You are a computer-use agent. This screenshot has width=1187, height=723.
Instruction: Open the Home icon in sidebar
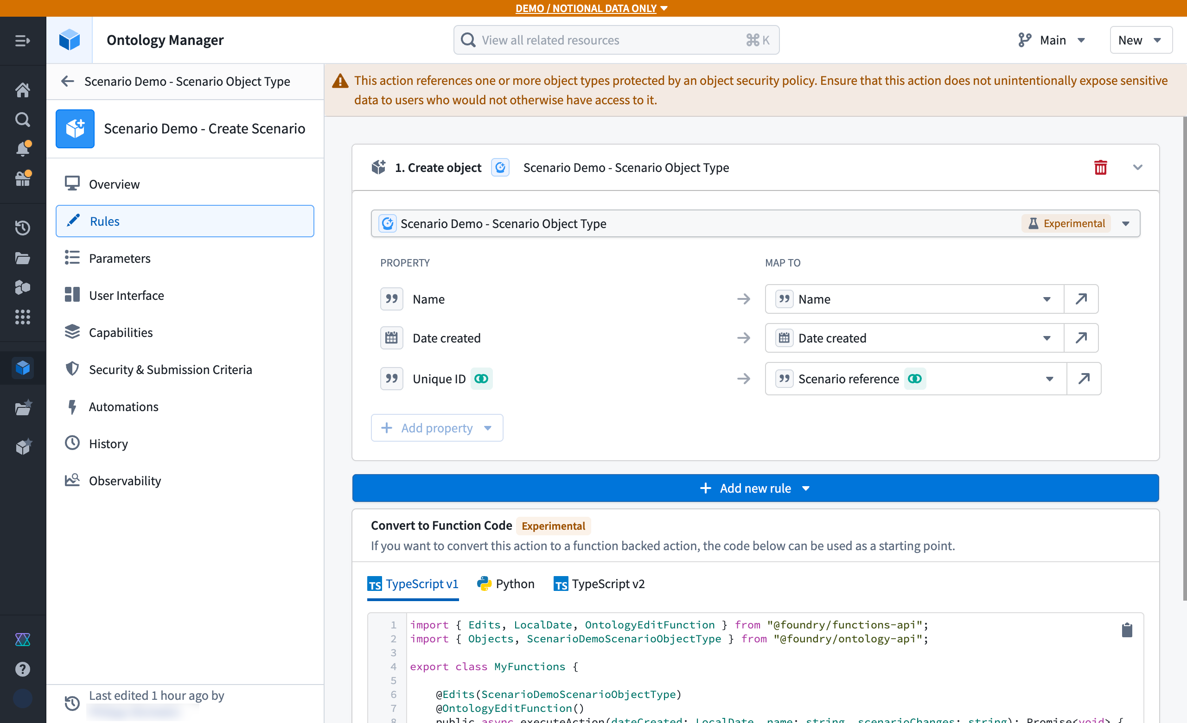click(22, 89)
